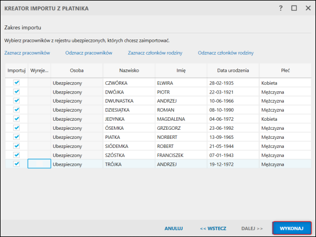The width and height of the screenshot is (316, 237).
Task: Toggle import checkbox for TRÓJKA ANDRZEJ
Action: tap(16, 164)
